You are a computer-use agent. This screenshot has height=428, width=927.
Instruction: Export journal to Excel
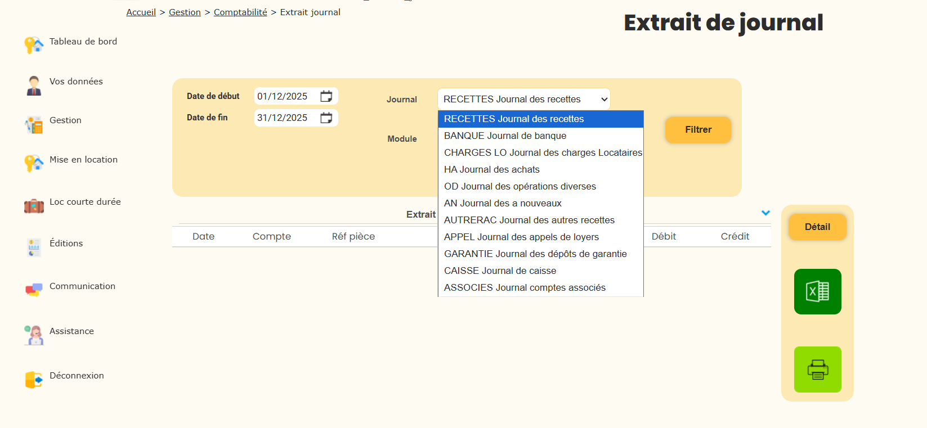(817, 291)
